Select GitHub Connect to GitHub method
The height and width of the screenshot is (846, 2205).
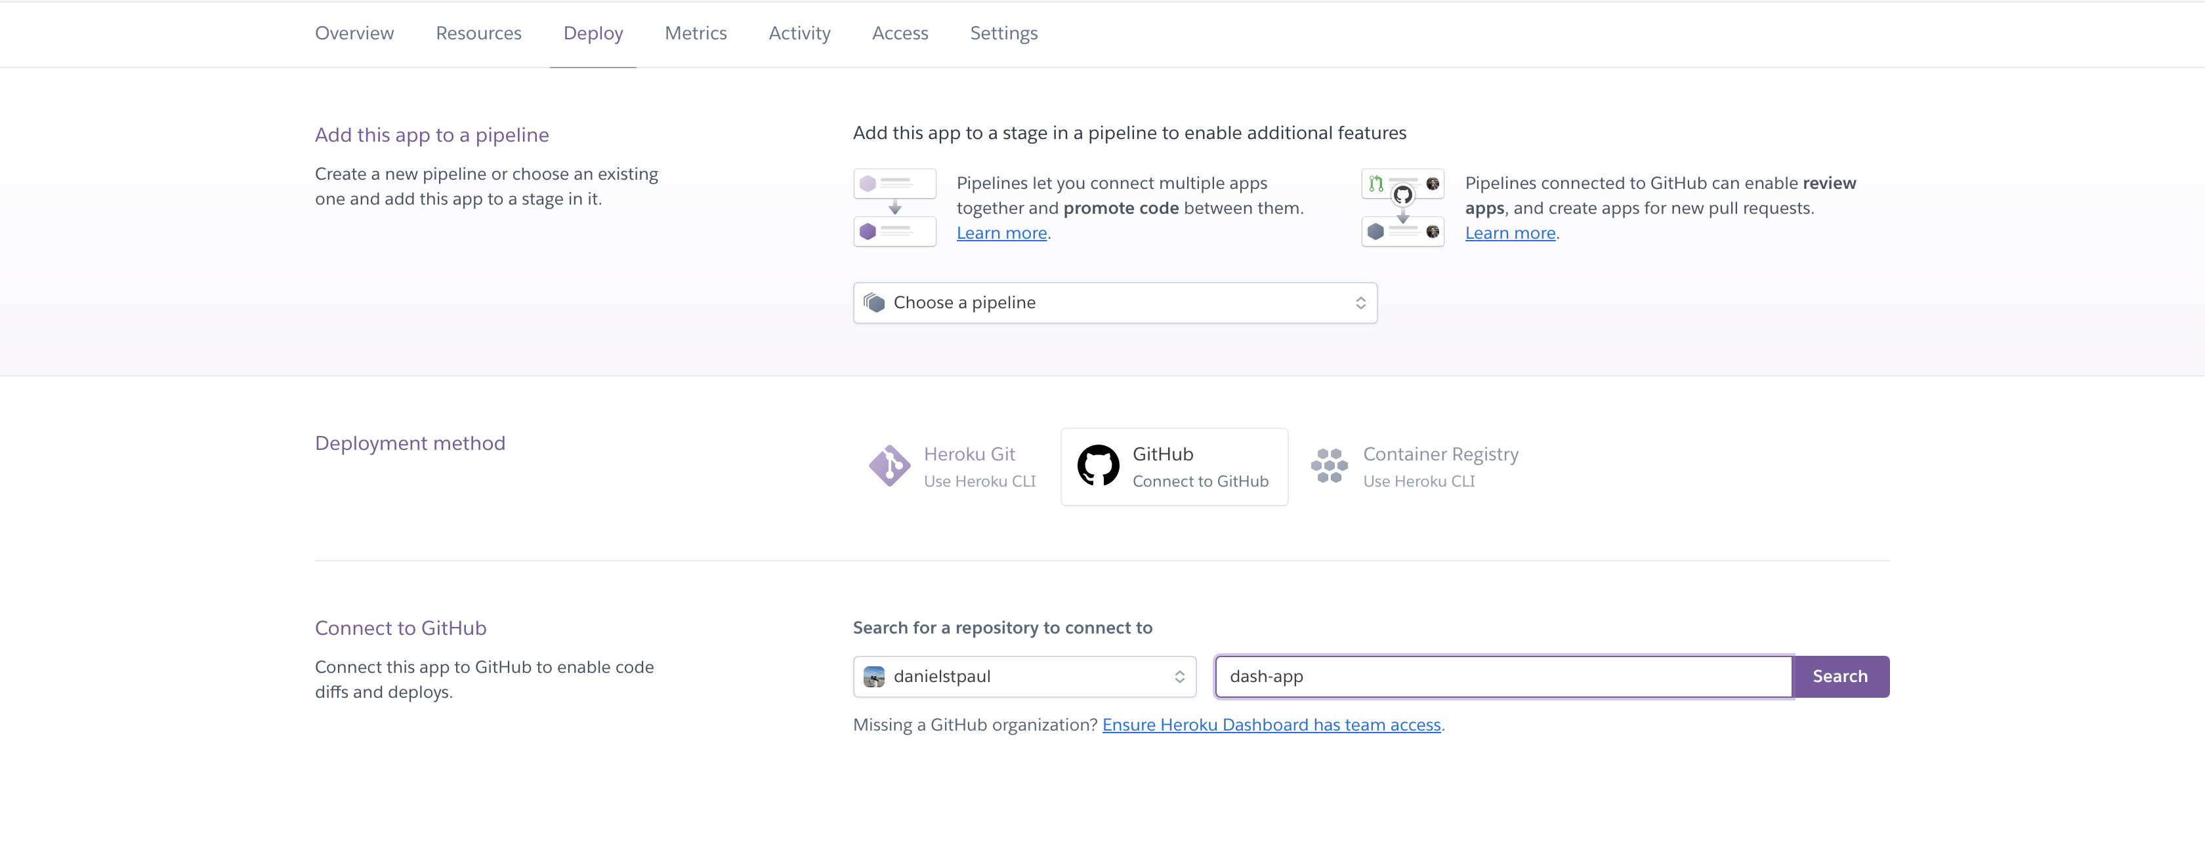pos(1175,467)
